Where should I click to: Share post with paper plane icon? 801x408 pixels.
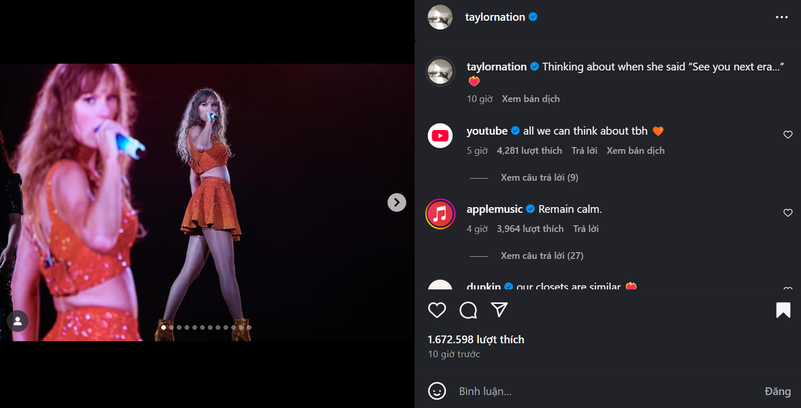click(x=499, y=310)
